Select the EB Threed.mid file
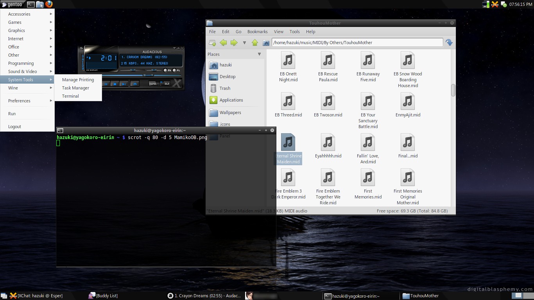 click(288, 105)
